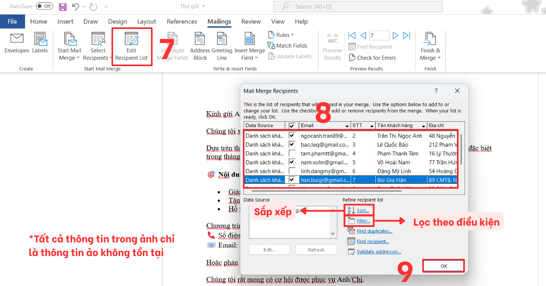546x286 pixels.
Task: Go to last record arrow
Action: click(x=407, y=35)
